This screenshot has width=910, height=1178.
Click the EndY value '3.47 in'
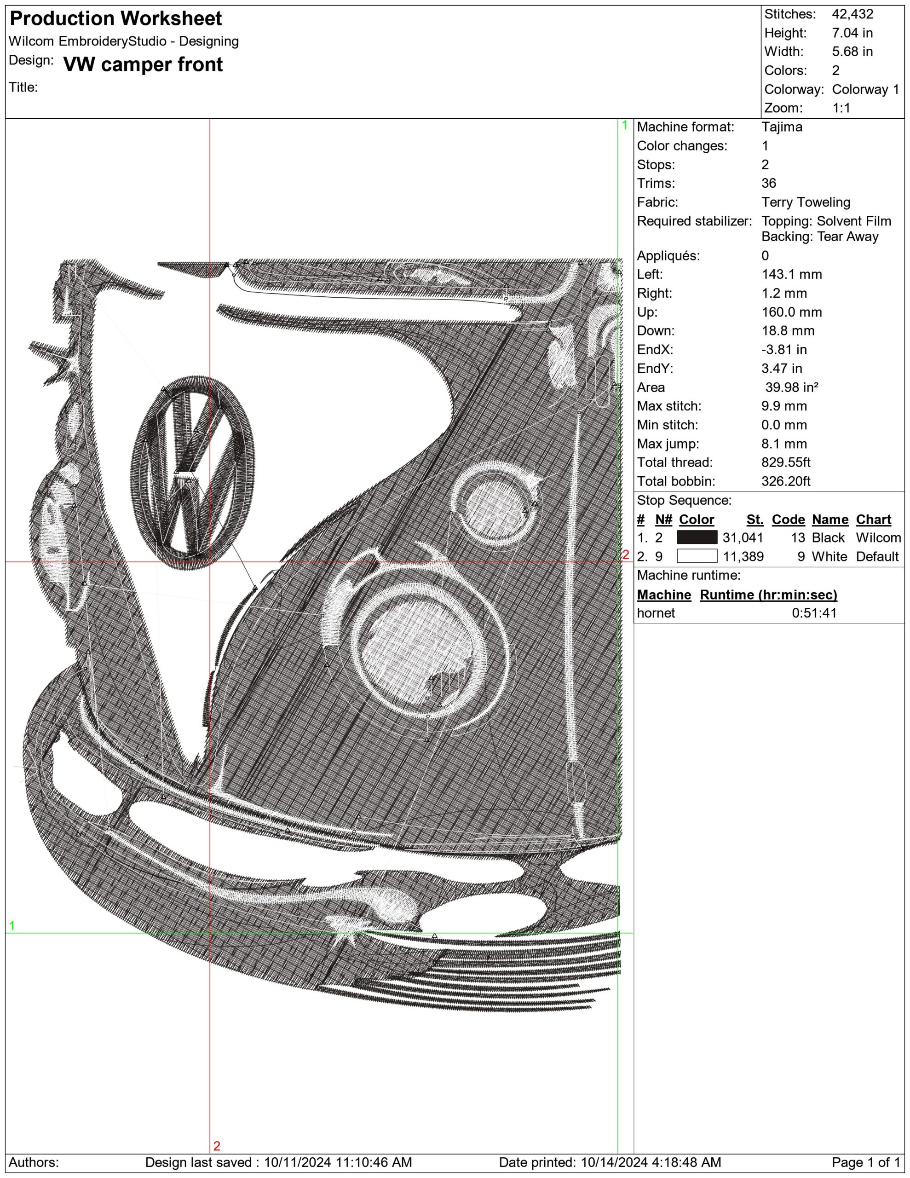click(x=782, y=369)
